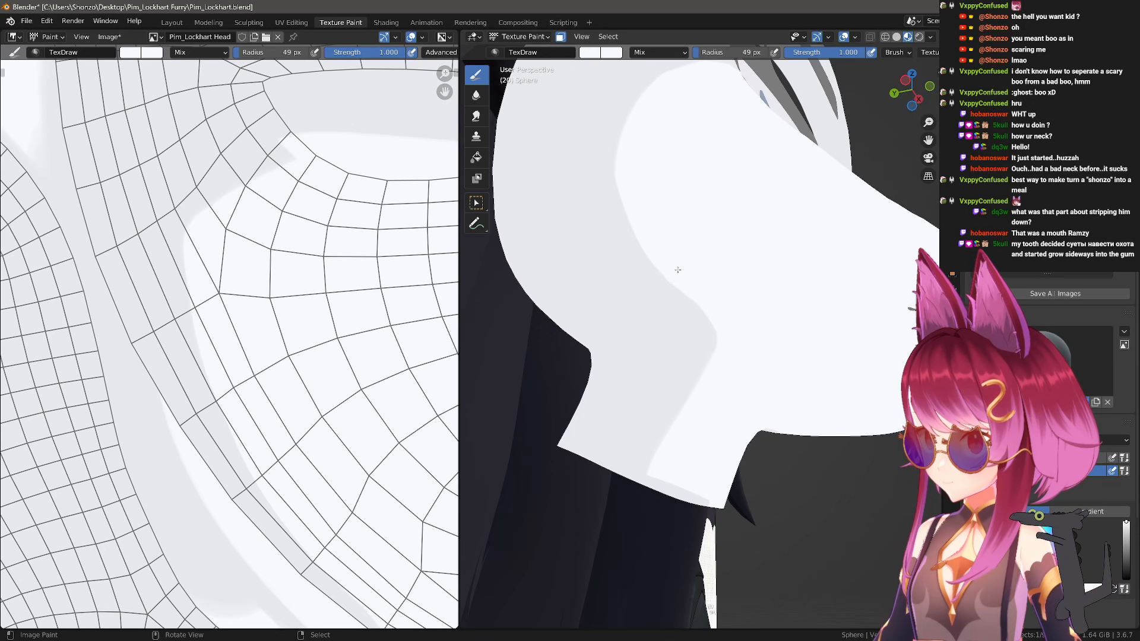The width and height of the screenshot is (1140, 641).
Task: Switch to the Shading workspace tab
Action: (386, 23)
